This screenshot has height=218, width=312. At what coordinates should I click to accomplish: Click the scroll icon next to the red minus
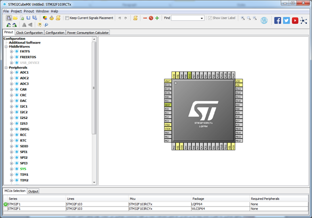coord(135,18)
